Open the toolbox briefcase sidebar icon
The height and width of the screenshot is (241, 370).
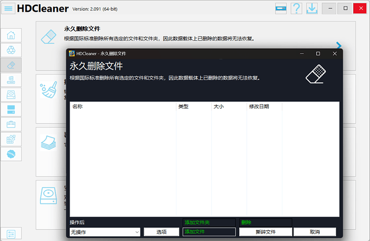click(11, 124)
